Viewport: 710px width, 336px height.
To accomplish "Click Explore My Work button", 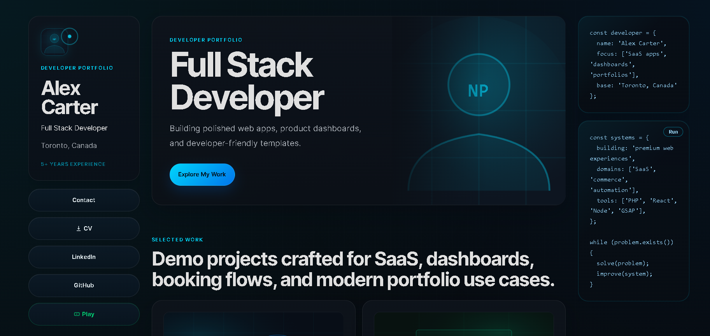I will click(202, 174).
